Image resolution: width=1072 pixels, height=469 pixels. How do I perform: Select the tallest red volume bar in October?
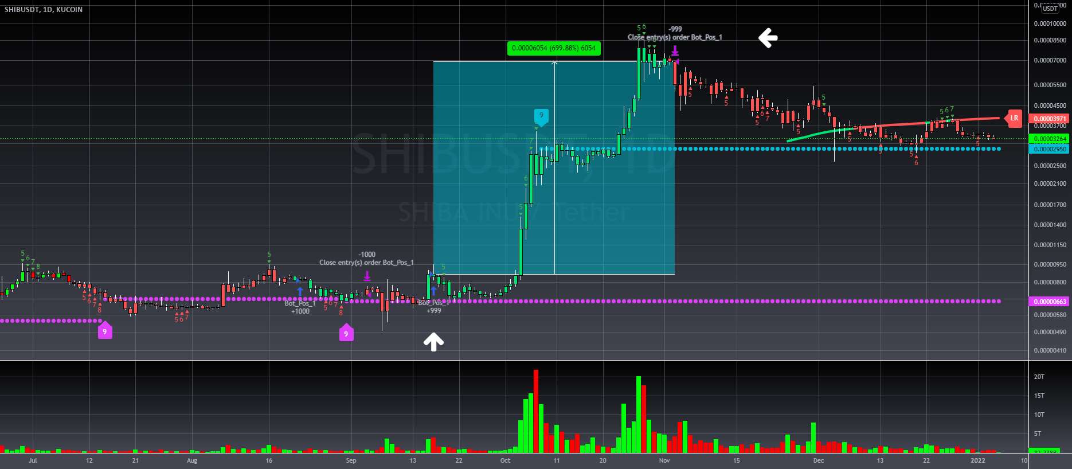pos(536,411)
